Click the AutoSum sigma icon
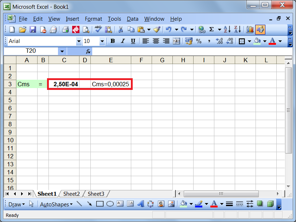The height and width of the screenshot is (222, 296). 212,29
